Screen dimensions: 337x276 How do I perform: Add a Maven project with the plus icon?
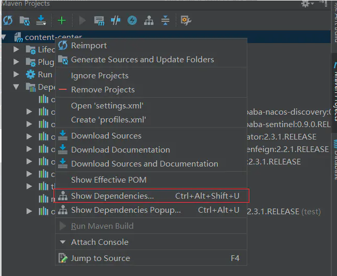click(x=62, y=20)
